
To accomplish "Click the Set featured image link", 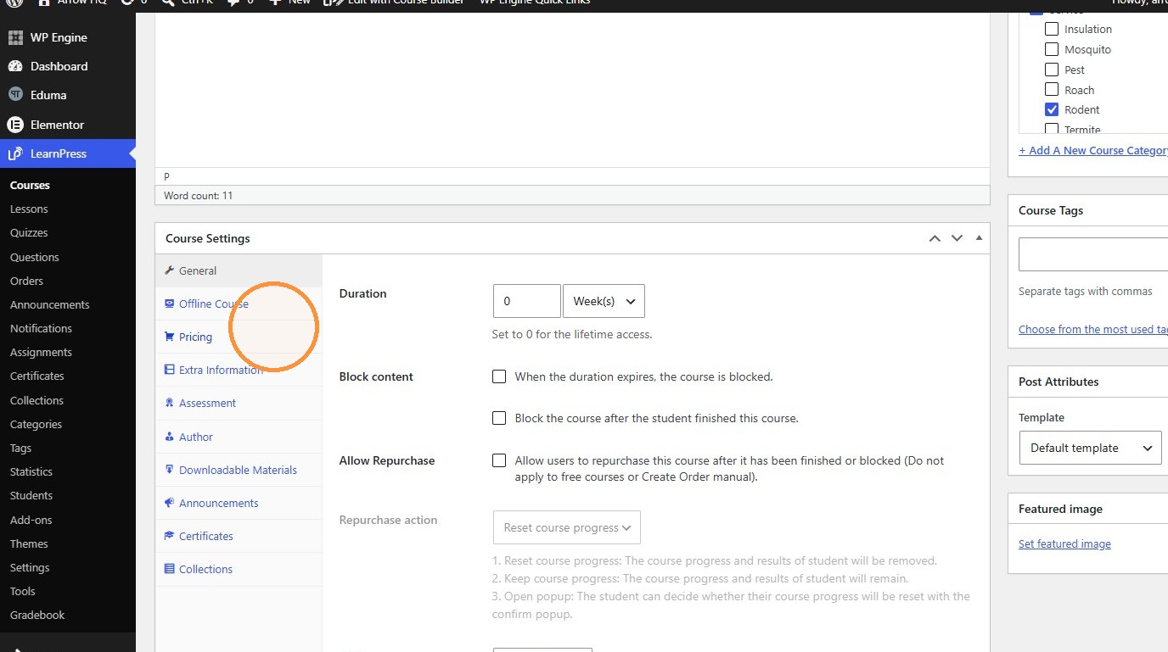I will [x=1064, y=543].
